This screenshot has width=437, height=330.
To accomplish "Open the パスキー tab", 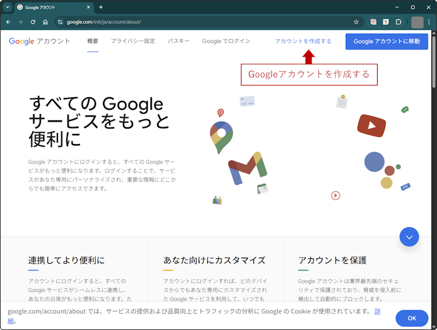I will [x=179, y=41].
